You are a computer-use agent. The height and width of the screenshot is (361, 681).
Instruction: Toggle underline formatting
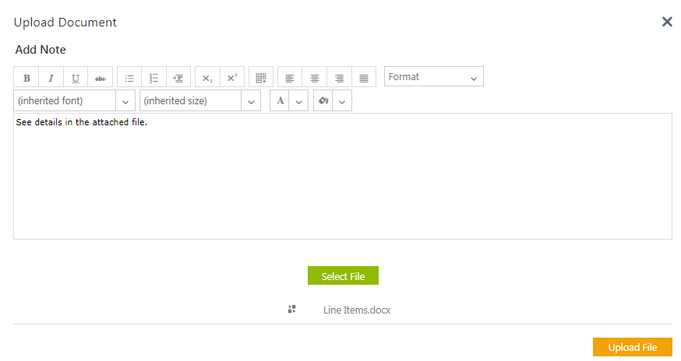point(76,77)
